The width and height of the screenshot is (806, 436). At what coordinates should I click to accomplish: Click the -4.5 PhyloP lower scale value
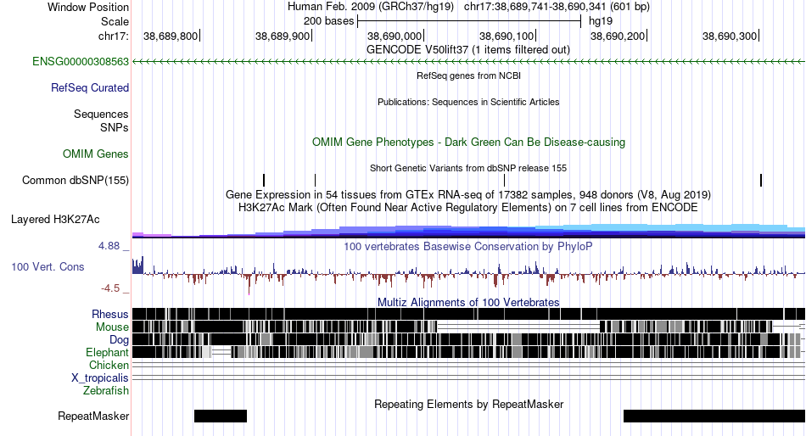110,288
